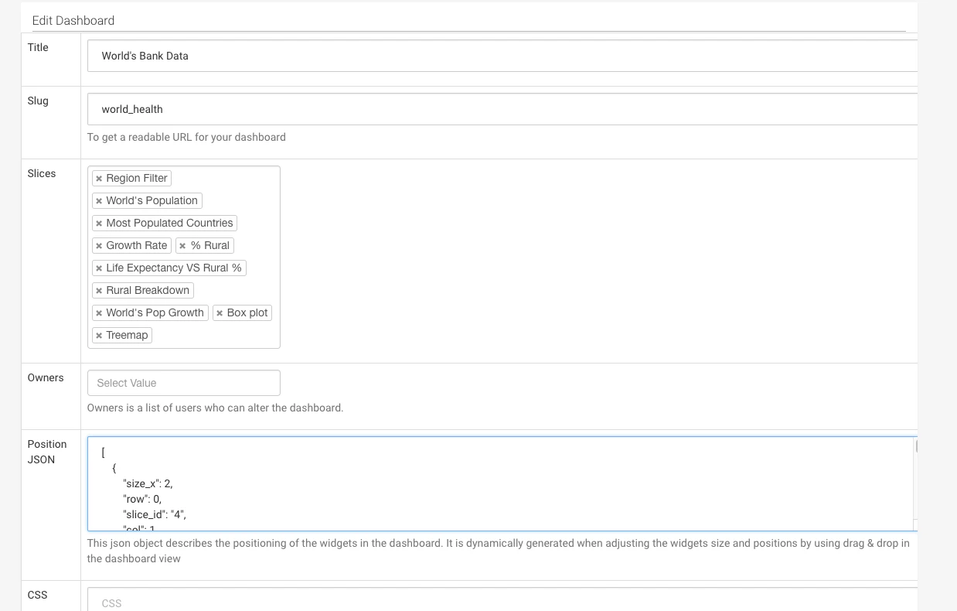The height and width of the screenshot is (611, 957).
Task: Click the World's Pop Growth label
Action: coord(155,312)
